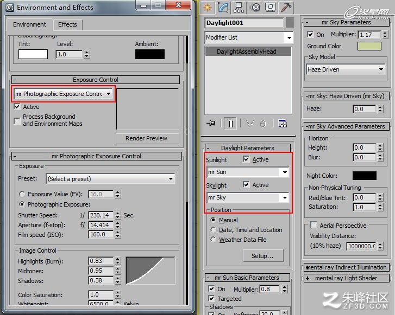This screenshot has height=315, width=395.
Task: Click the Ground Color swatch
Action: point(369,46)
